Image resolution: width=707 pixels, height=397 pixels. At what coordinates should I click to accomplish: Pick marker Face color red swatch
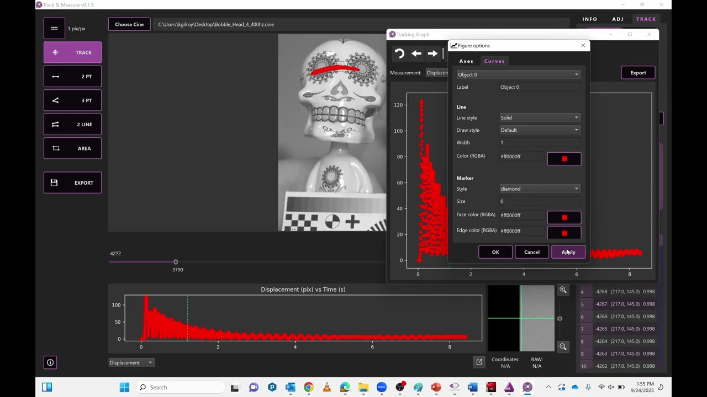564,217
